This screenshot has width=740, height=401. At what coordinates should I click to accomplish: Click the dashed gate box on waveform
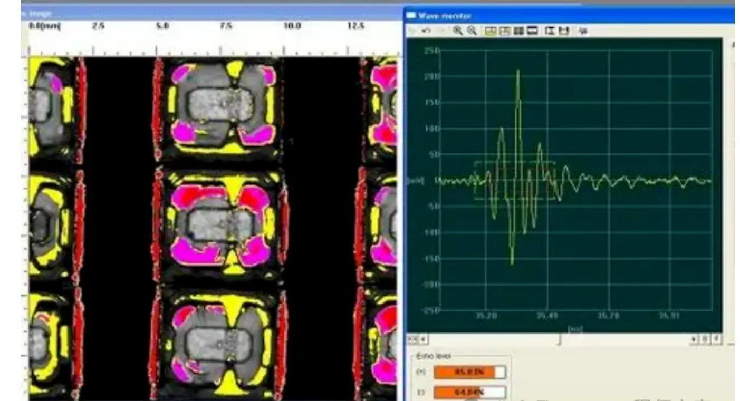coord(514,180)
